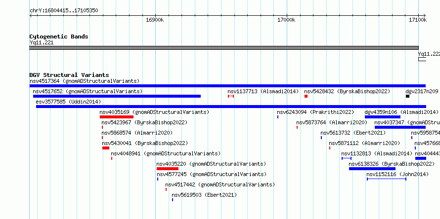Image resolution: width=440 pixels, height=219 pixels.
Task: Select the nsv4037347 blue variant bar
Action: point(400,127)
